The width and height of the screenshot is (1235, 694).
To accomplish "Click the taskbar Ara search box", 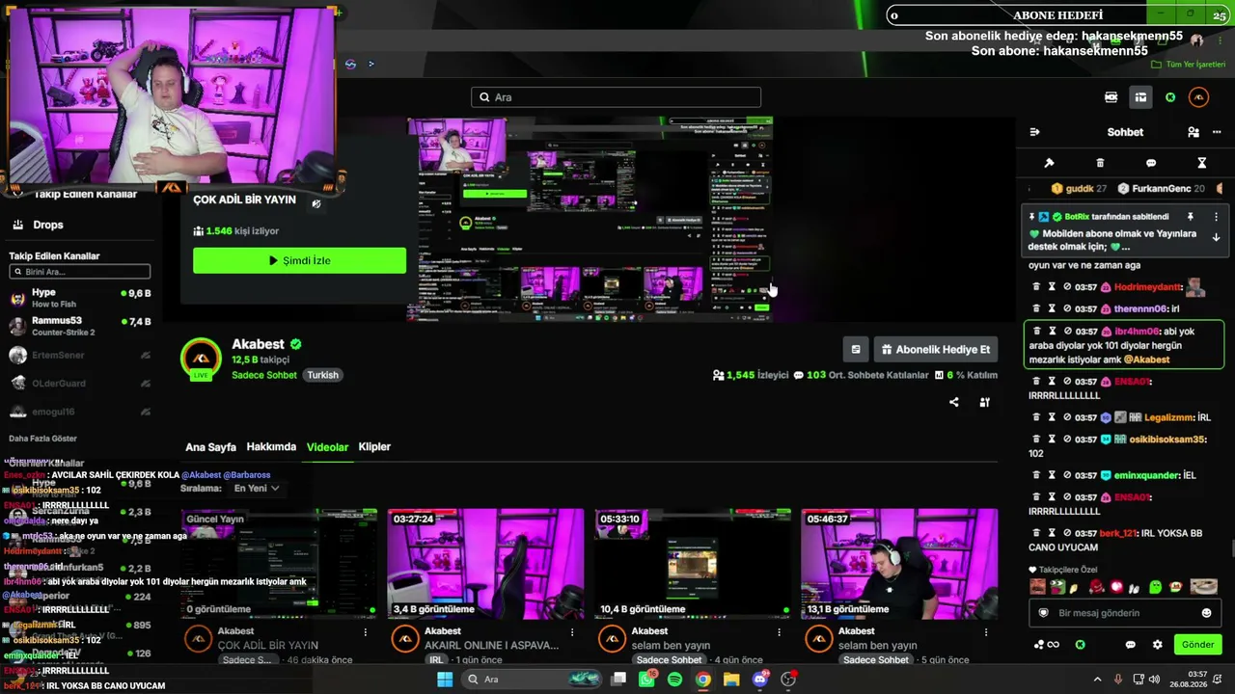I will pos(530,680).
